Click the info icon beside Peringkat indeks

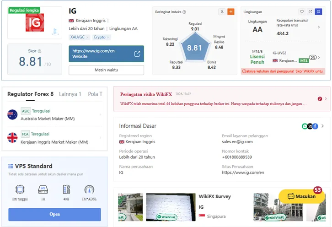(x=184, y=12)
